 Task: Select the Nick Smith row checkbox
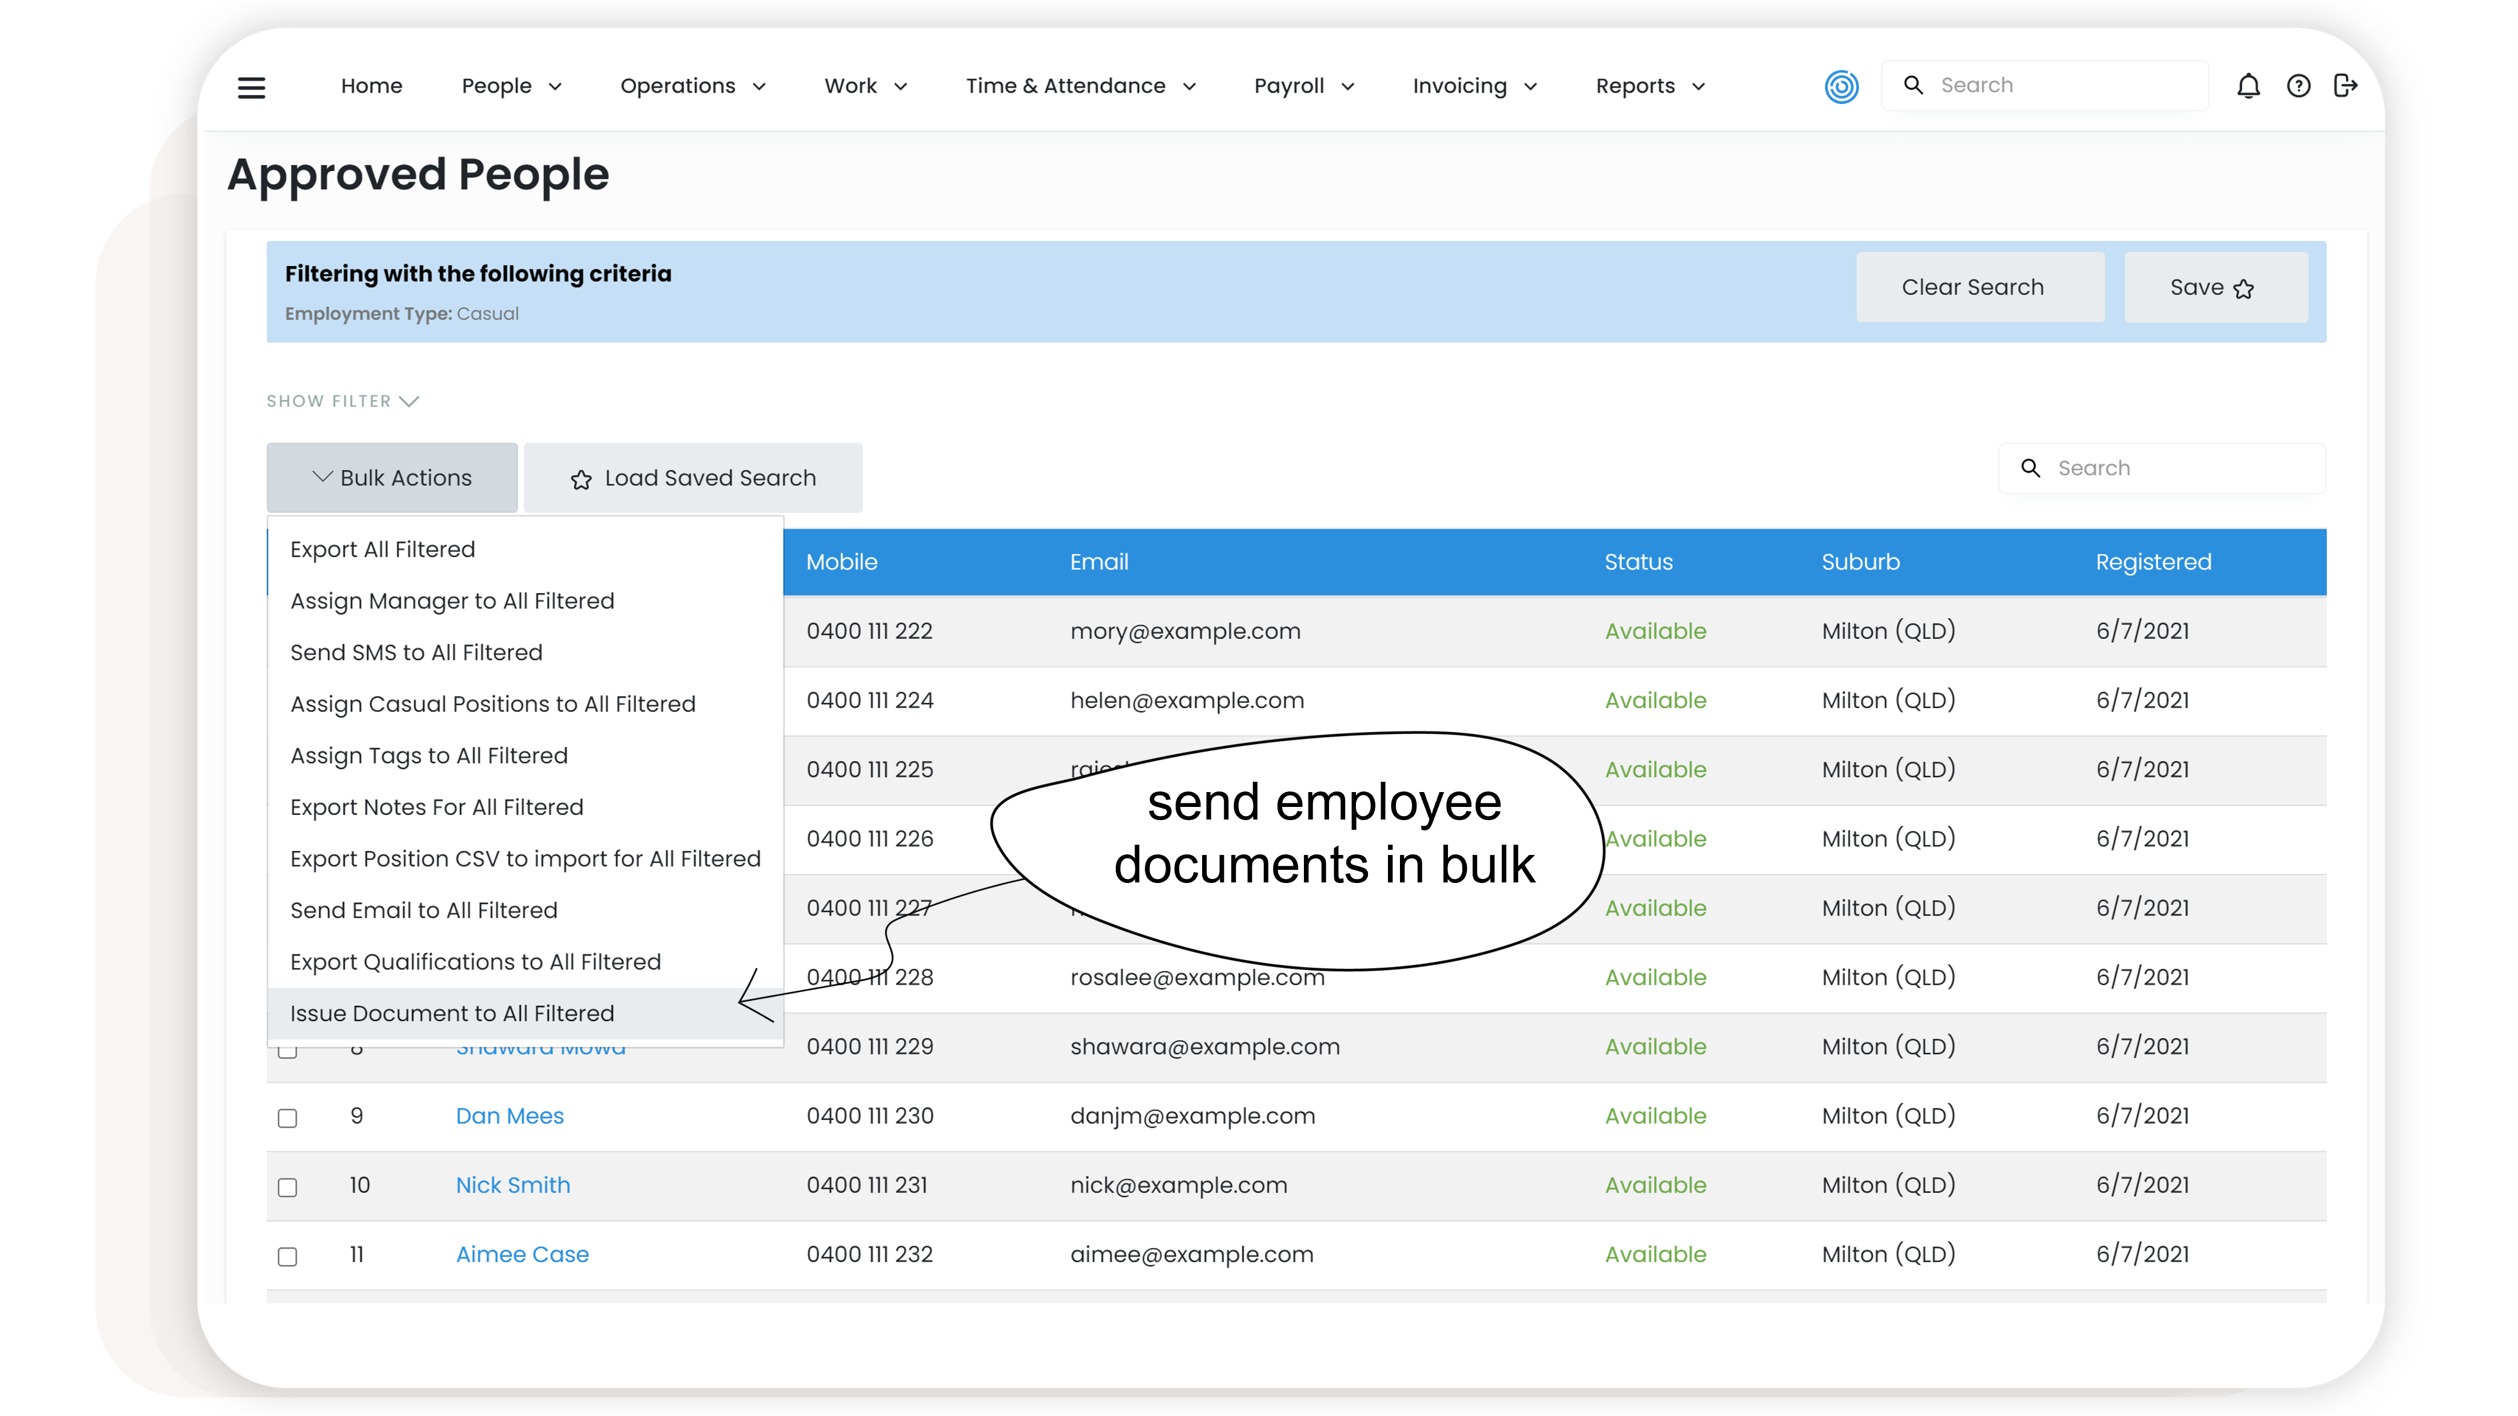click(288, 1186)
